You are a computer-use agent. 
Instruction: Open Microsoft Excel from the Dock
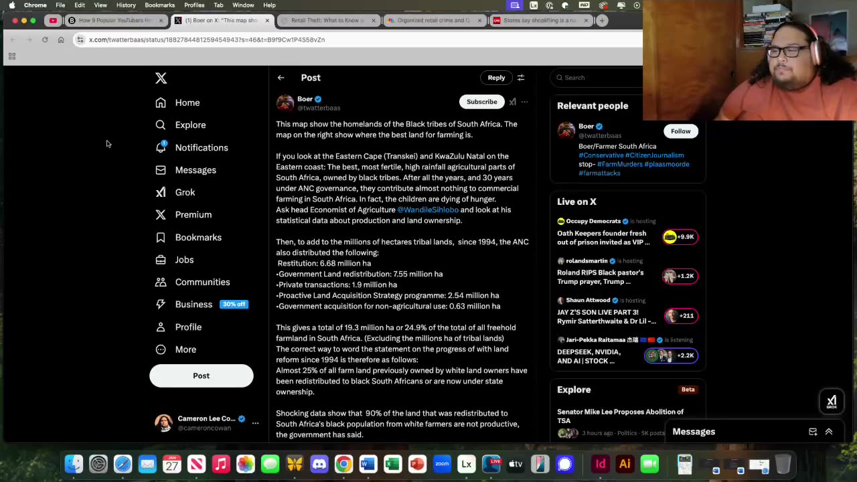click(x=392, y=464)
